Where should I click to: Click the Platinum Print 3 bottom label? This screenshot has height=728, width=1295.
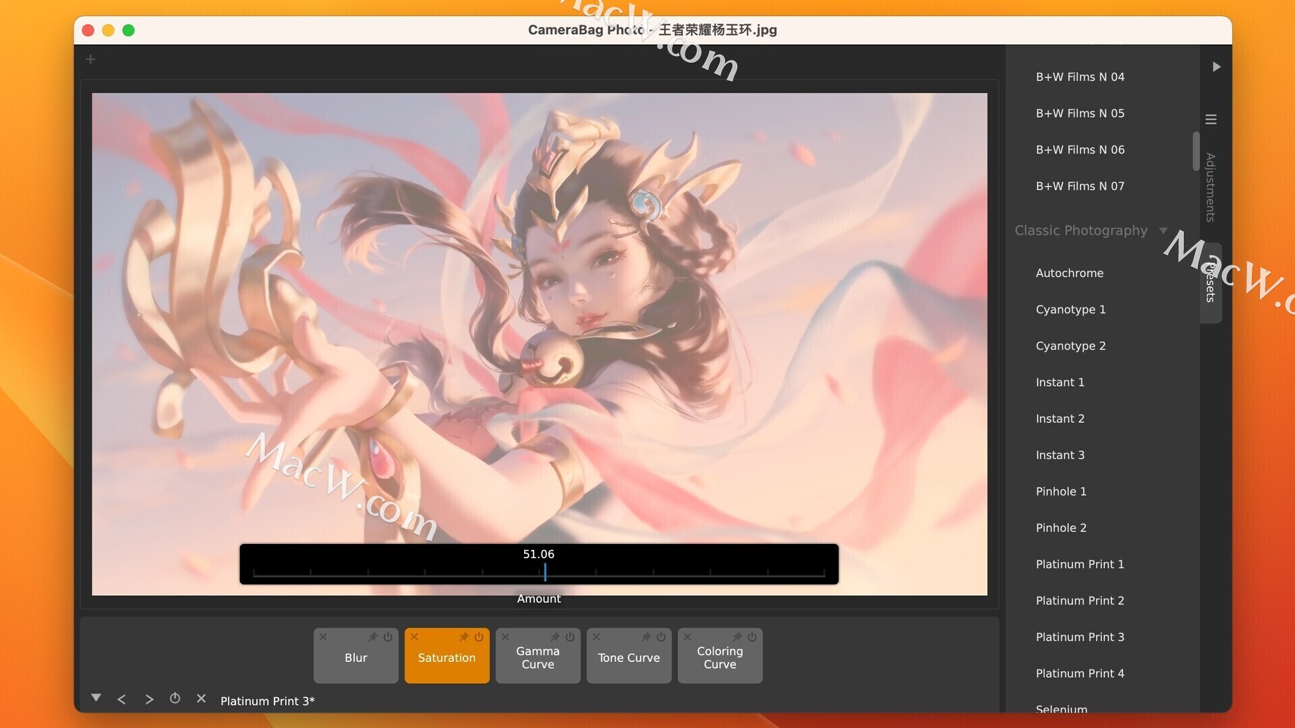pos(267,701)
